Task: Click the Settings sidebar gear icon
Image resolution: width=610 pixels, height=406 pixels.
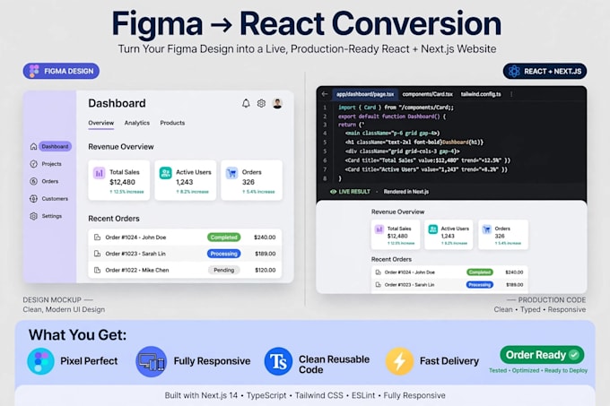Action: coord(34,216)
